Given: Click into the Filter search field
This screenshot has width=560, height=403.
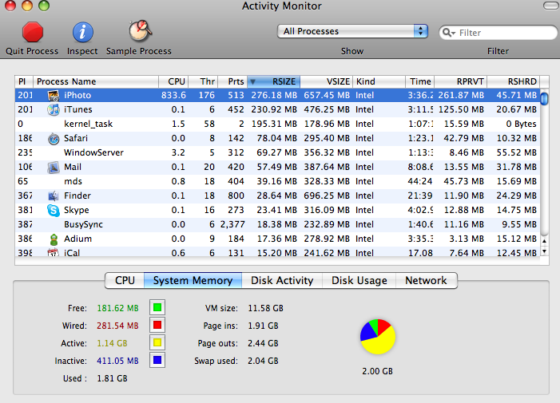Looking at the screenshot, I should point(498,33).
